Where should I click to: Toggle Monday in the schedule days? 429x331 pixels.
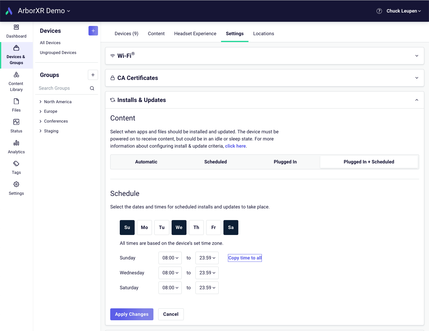(x=144, y=228)
